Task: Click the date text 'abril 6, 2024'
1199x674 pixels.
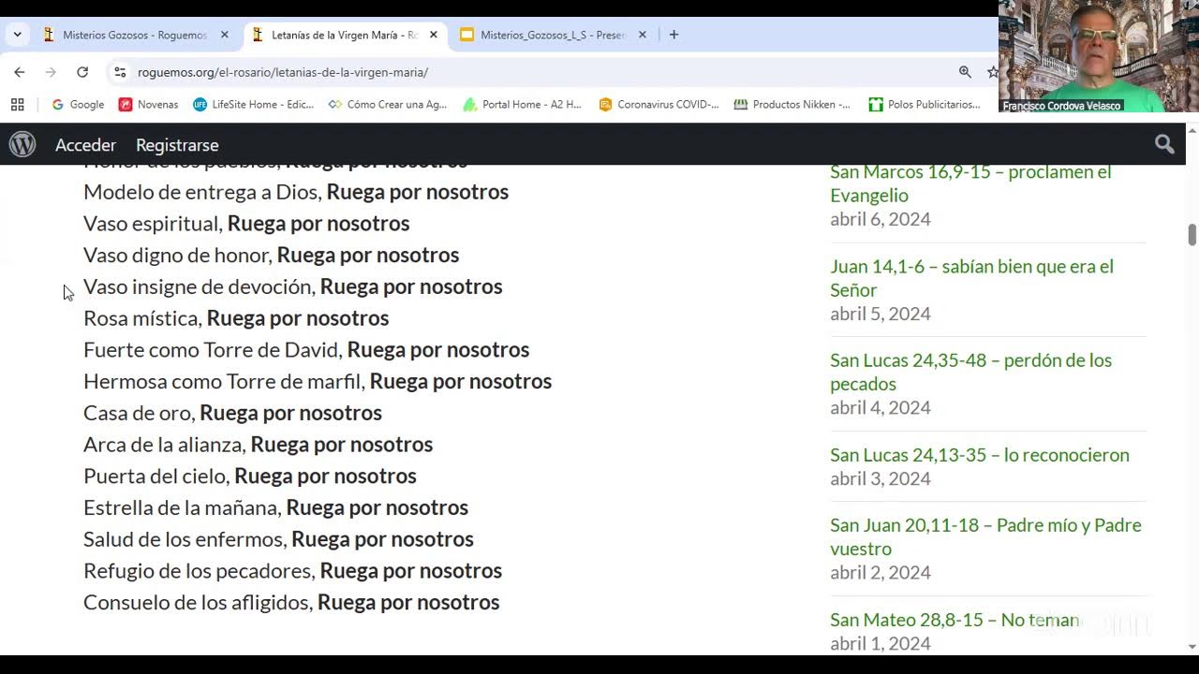Action: pyautogui.click(x=881, y=219)
